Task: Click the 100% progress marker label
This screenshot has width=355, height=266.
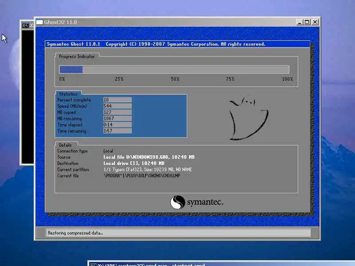Action: coord(287,79)
